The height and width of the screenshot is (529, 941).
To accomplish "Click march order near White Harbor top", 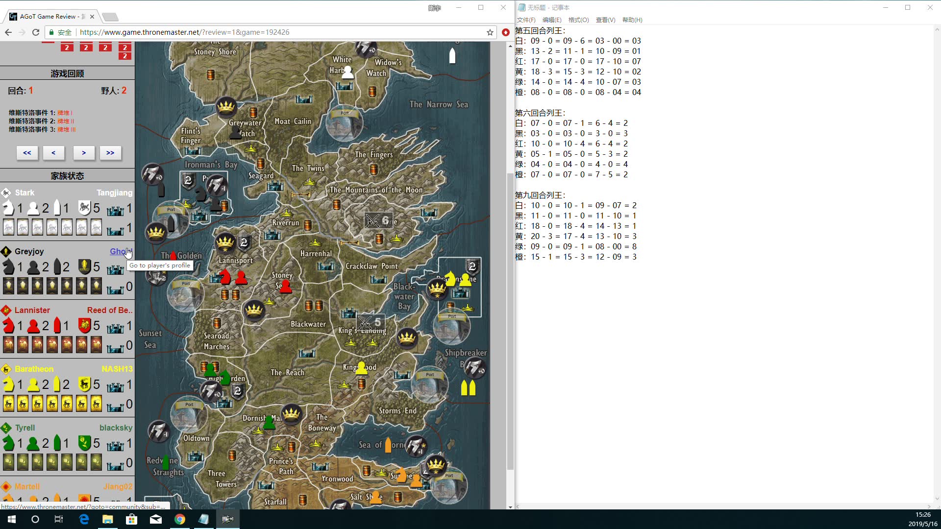I will coord(366,48).
